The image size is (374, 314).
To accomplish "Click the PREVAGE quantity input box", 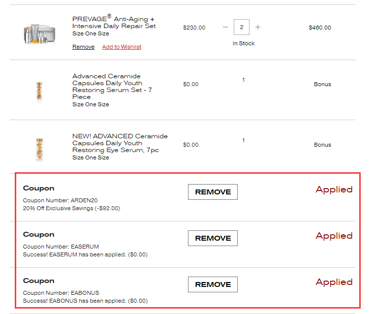I will point(242,27).
